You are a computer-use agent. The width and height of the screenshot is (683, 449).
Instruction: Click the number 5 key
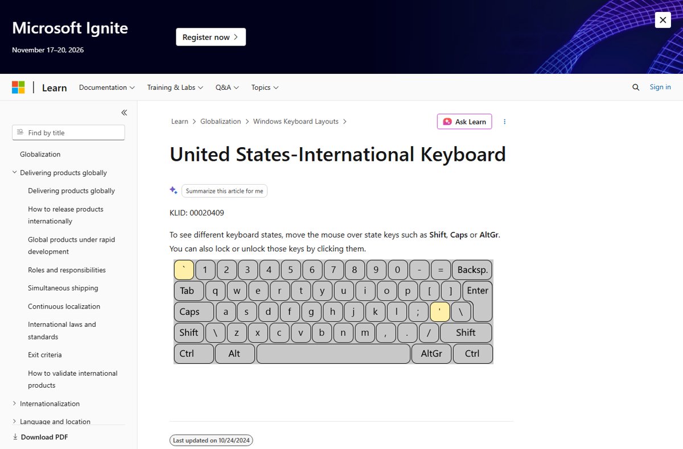point(291,269)
